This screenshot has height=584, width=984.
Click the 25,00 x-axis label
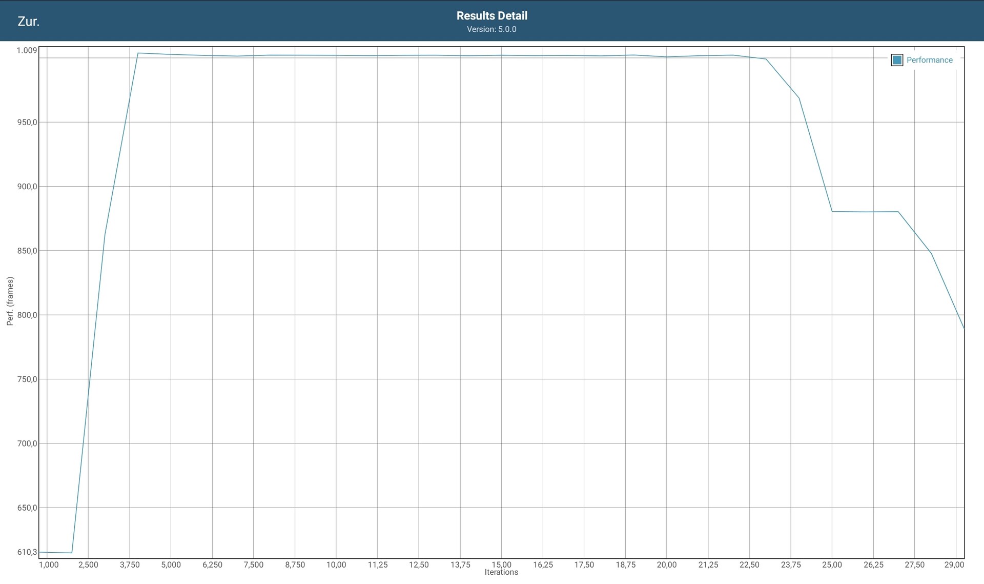(832, 565)
